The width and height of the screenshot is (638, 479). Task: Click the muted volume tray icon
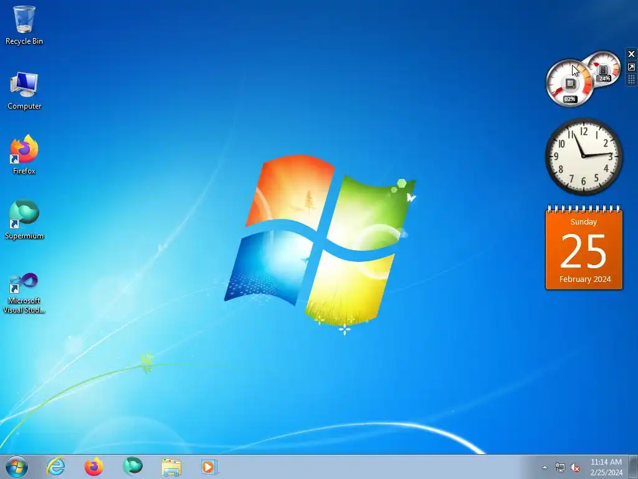[x=575, y=468]
